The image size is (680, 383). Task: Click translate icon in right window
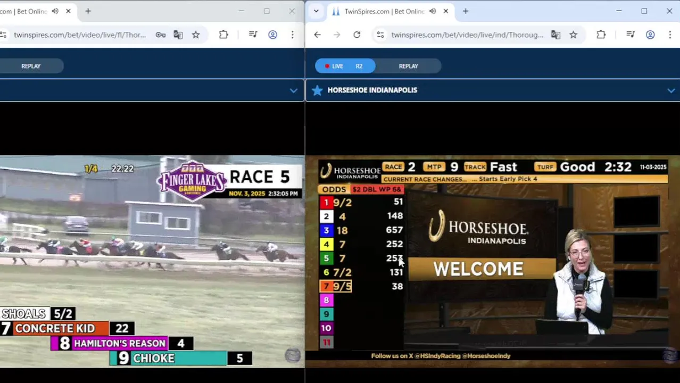(x=555, y=35)
